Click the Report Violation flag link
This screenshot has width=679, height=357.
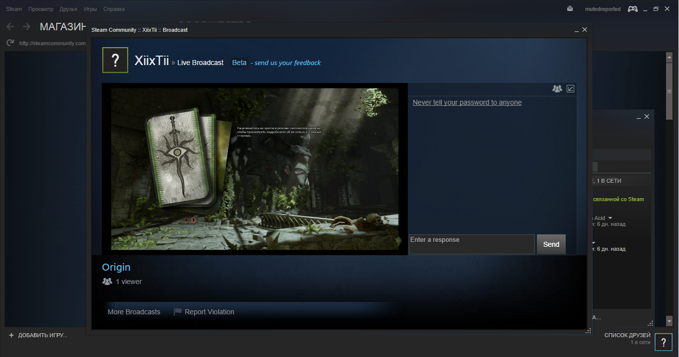204,312
